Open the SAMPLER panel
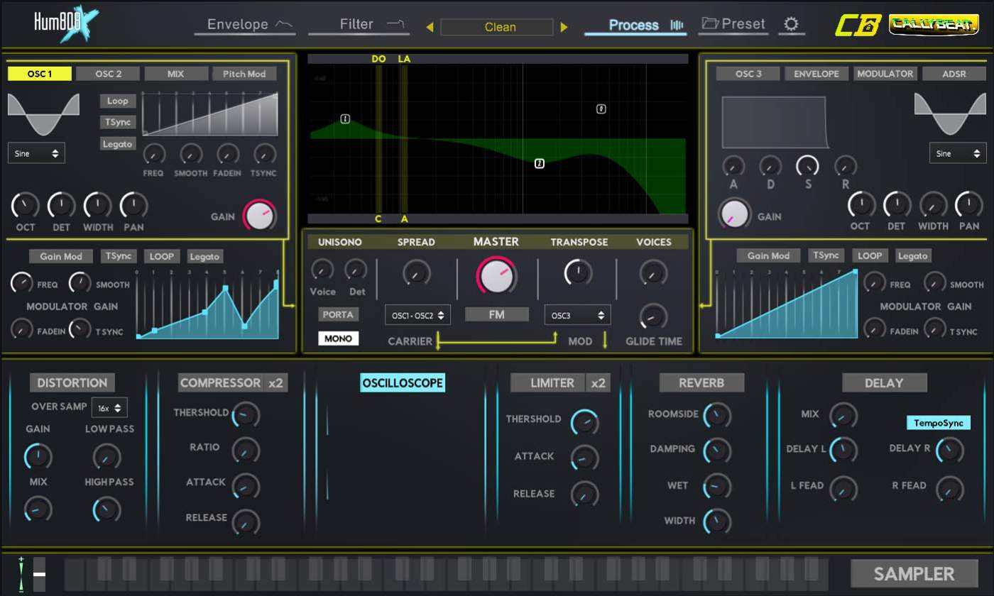 [914, 573]
